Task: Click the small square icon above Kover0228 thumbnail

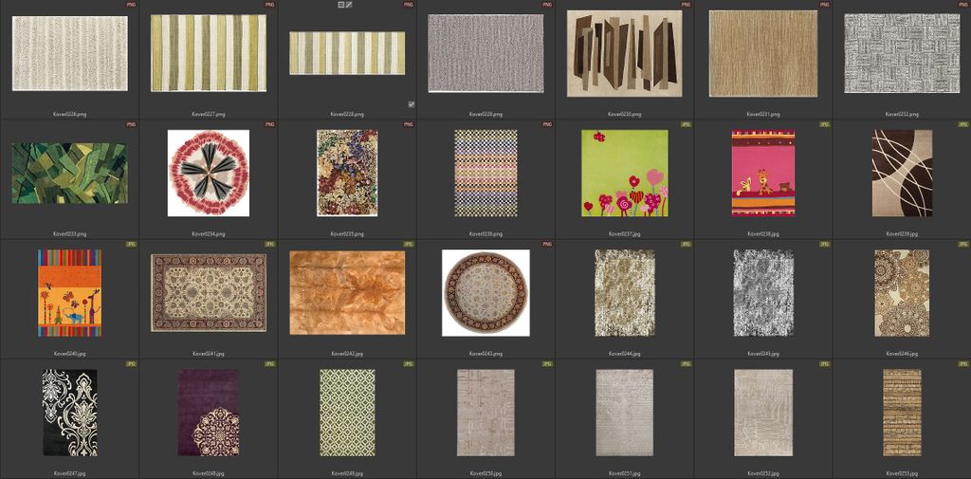Action: pyautogui.click(x=341, y=5)
